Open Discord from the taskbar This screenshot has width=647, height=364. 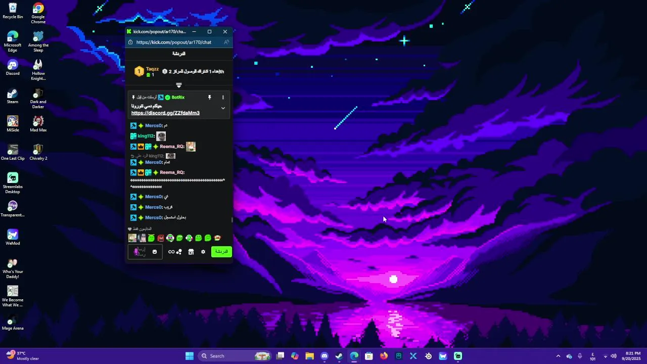(x=325, y=356)
